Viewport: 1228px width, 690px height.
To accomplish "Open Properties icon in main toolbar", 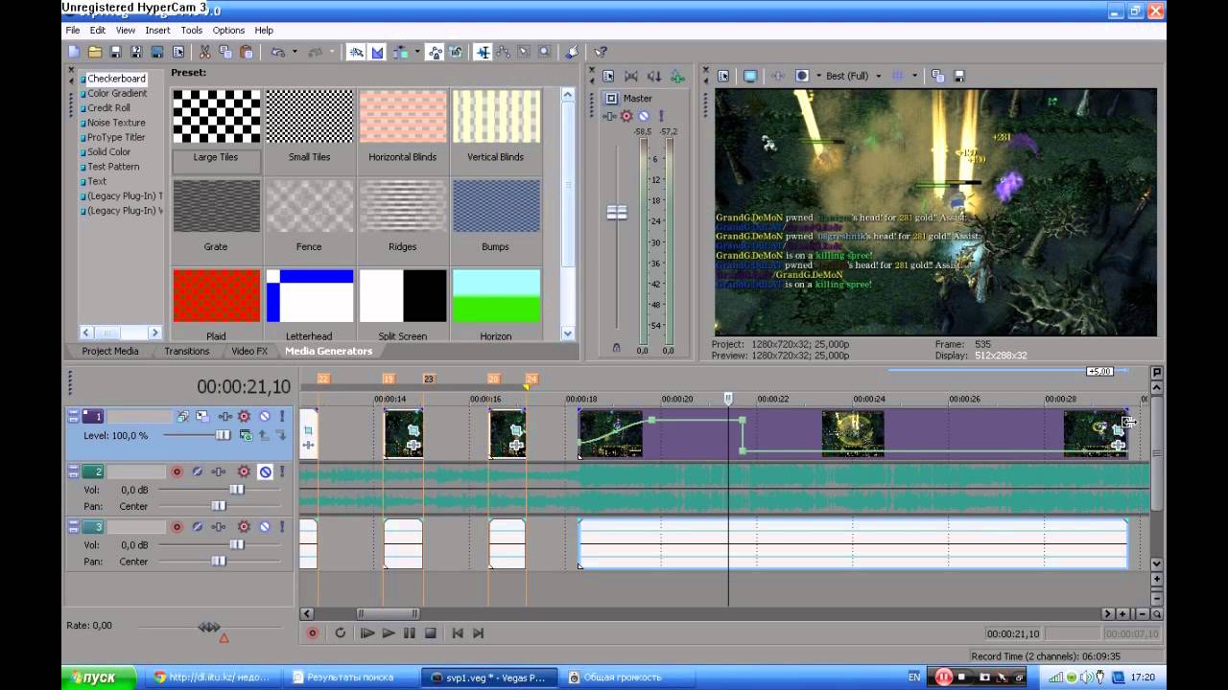I will [x=177, y=52].
